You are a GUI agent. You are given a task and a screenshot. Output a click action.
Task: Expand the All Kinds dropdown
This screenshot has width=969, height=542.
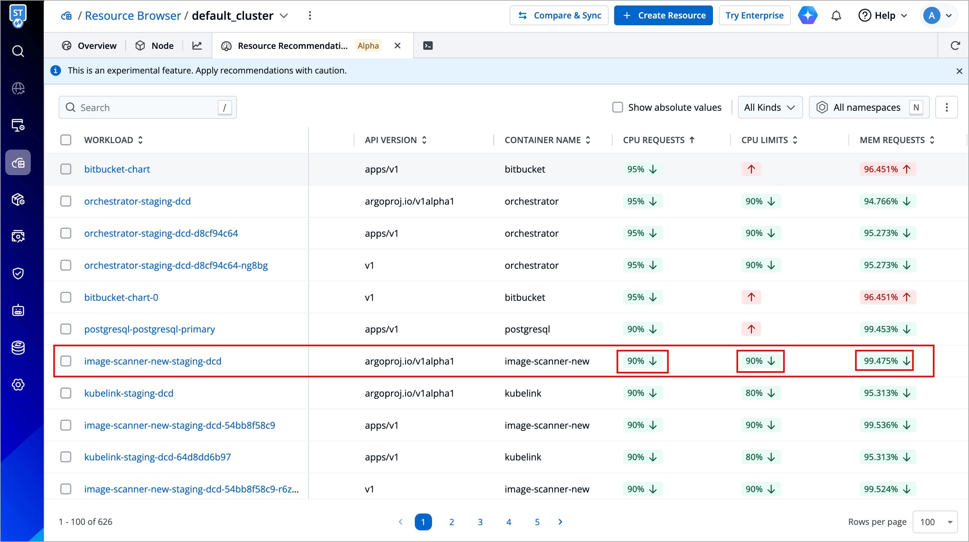pos(770,107)
